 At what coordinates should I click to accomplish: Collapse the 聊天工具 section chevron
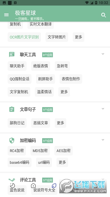pos(103,54)
